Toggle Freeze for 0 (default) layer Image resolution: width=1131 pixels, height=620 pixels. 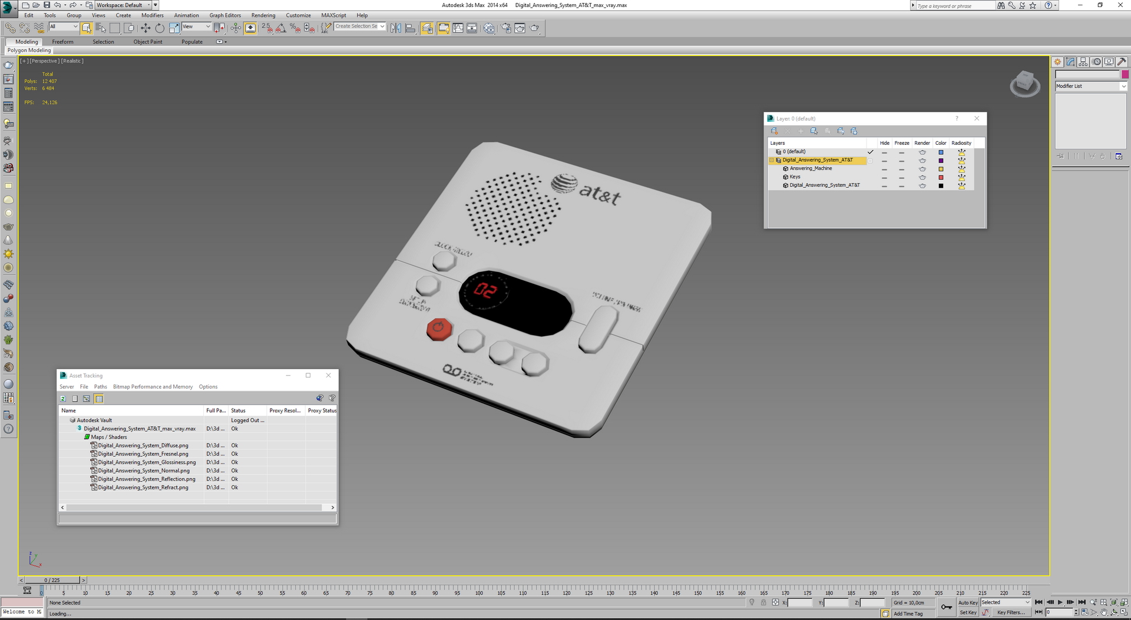click(x=901, y=152)
